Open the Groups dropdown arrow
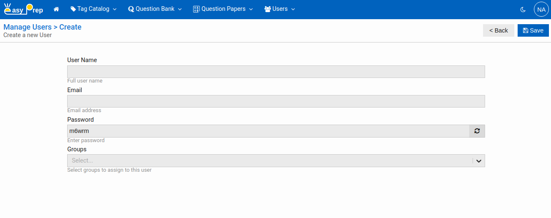Image resolution: width=551 pixels, height=218 pixels. click(479, 161)
